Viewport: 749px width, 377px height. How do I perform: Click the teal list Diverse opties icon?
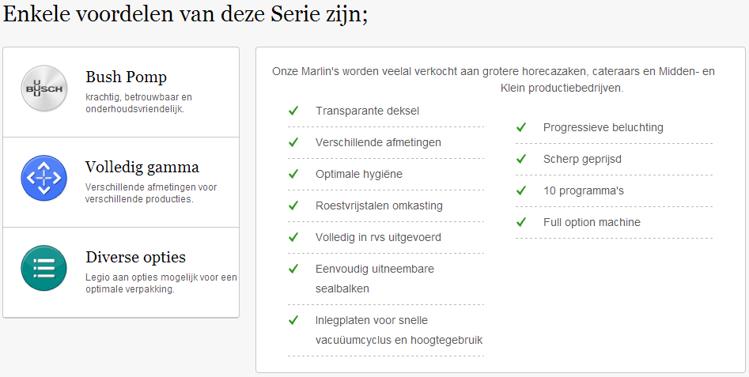(x=44, y=268)
